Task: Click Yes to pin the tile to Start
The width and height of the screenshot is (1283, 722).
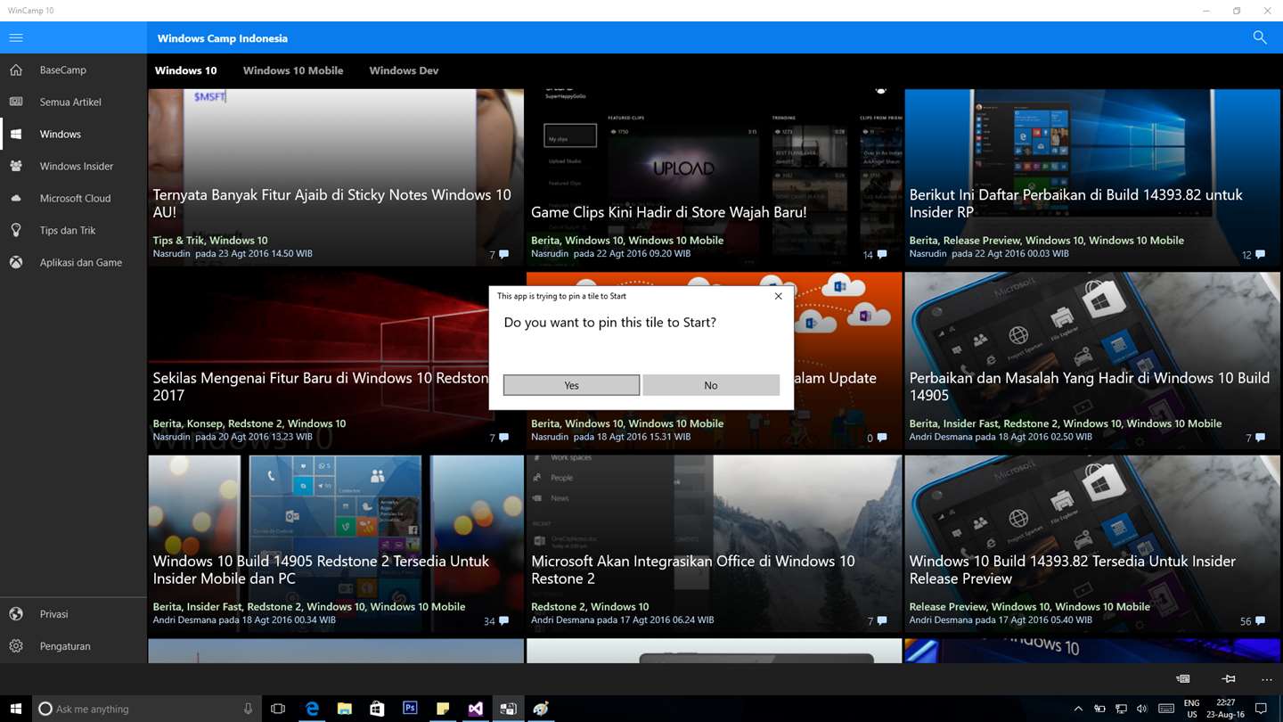Action: point(571,385)
